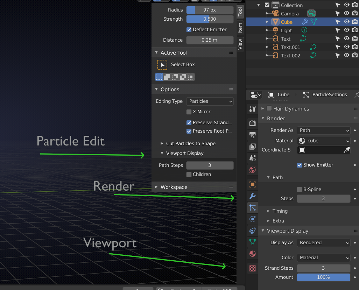Collapse the Options panel
This screenshot has width=359, height=290.
pos(156,89)
